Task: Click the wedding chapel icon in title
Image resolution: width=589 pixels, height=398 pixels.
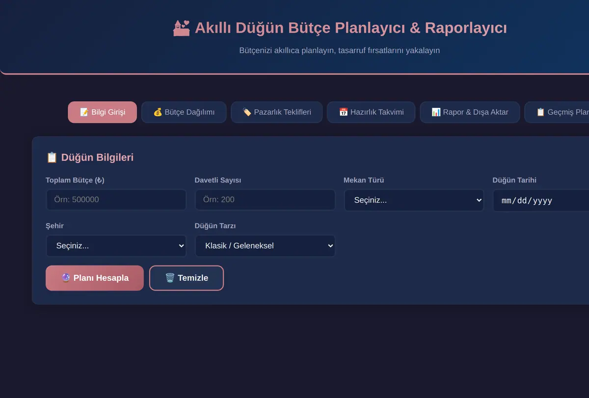Action: 181,28
